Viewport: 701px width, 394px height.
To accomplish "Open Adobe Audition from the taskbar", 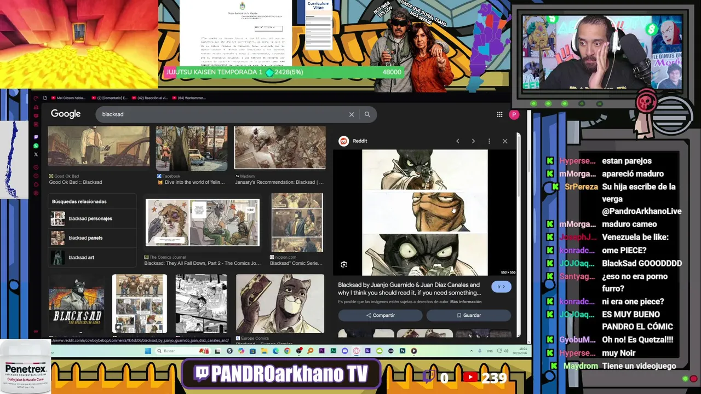I will (334, 351).
